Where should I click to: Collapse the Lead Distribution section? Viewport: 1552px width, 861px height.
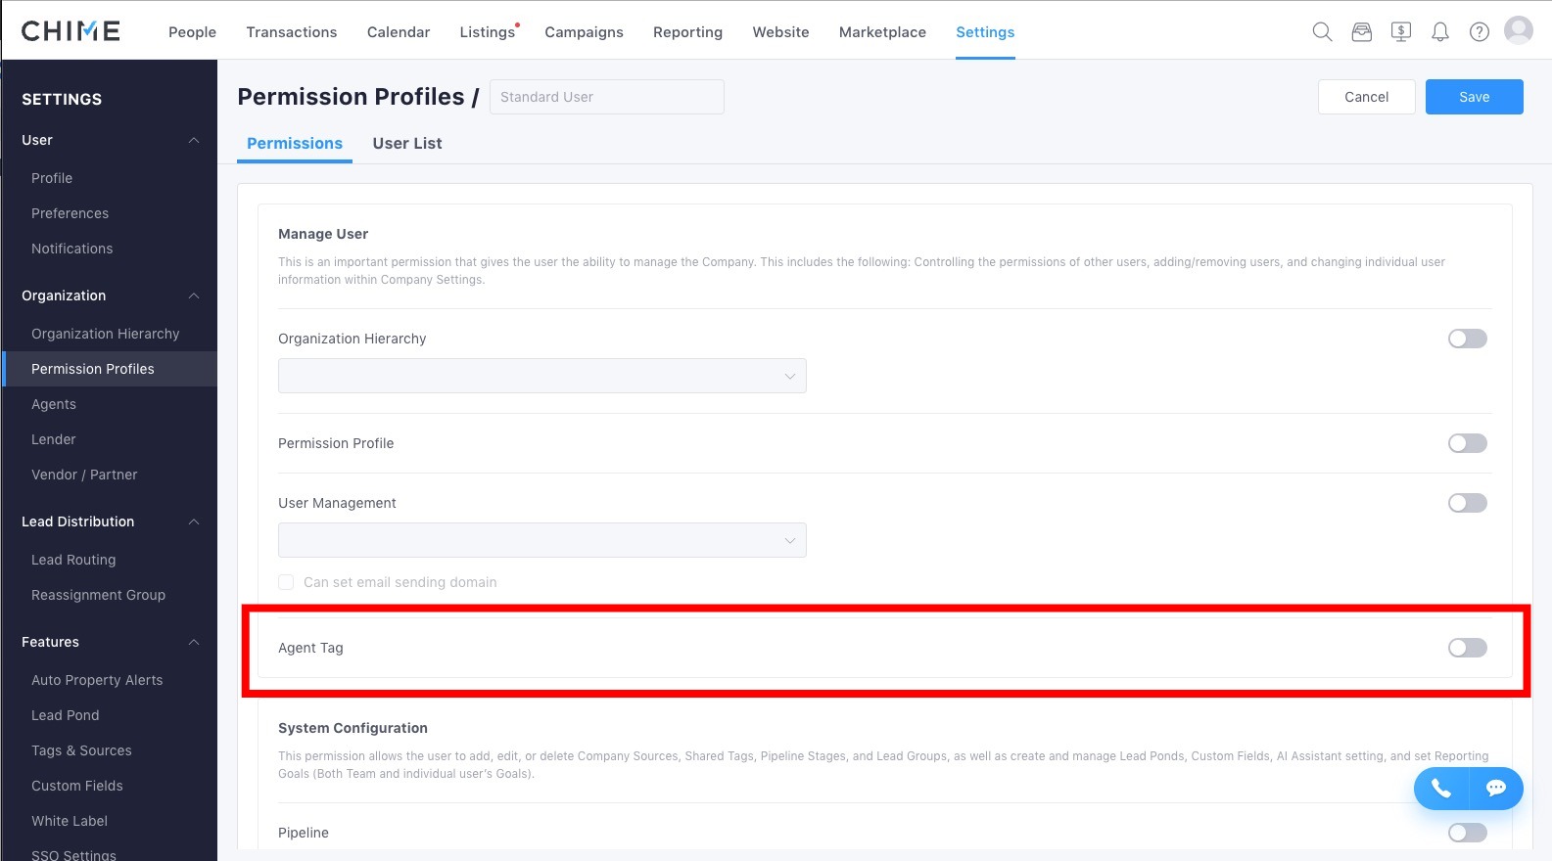coord(194,521)
